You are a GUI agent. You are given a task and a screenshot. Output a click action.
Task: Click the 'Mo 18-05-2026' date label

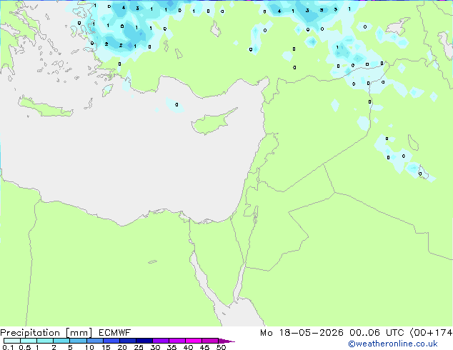302,333
